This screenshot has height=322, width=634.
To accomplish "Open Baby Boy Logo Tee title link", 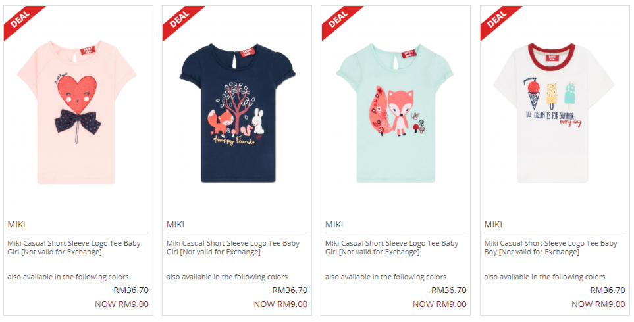I will coord(550,248).
